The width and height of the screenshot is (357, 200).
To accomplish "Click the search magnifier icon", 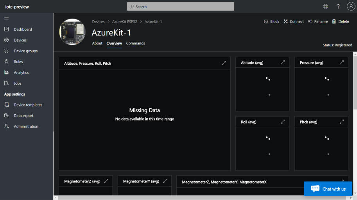I will (x=132, y=7).
